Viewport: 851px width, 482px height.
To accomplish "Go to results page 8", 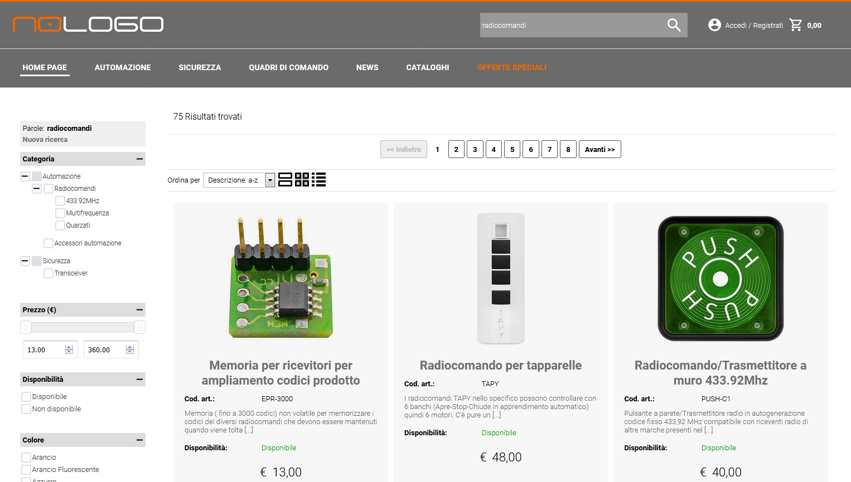I will pyautogui.click(x=568, y=149).
